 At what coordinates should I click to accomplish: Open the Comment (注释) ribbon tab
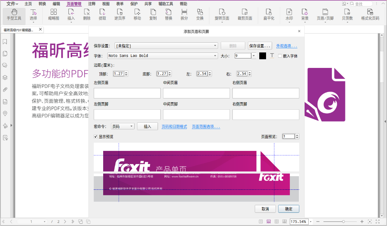(x=91, y=4)
